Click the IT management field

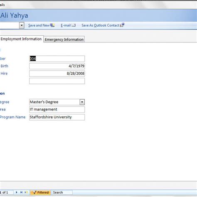click(x=57, y=109)
